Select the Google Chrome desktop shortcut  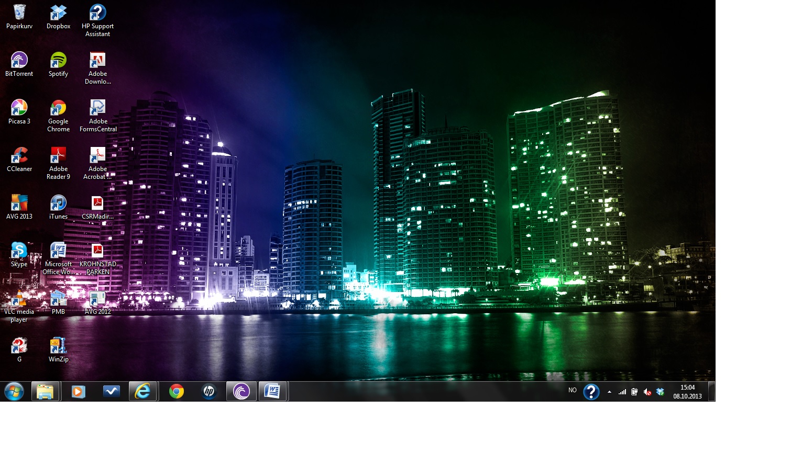pos(58,116)
